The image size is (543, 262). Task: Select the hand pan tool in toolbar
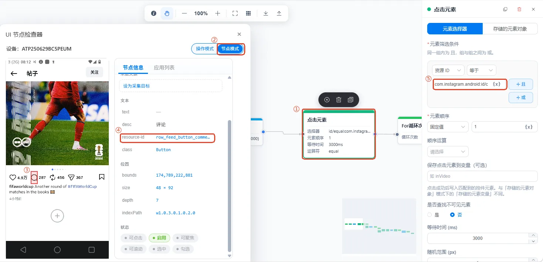click(167, 13)
